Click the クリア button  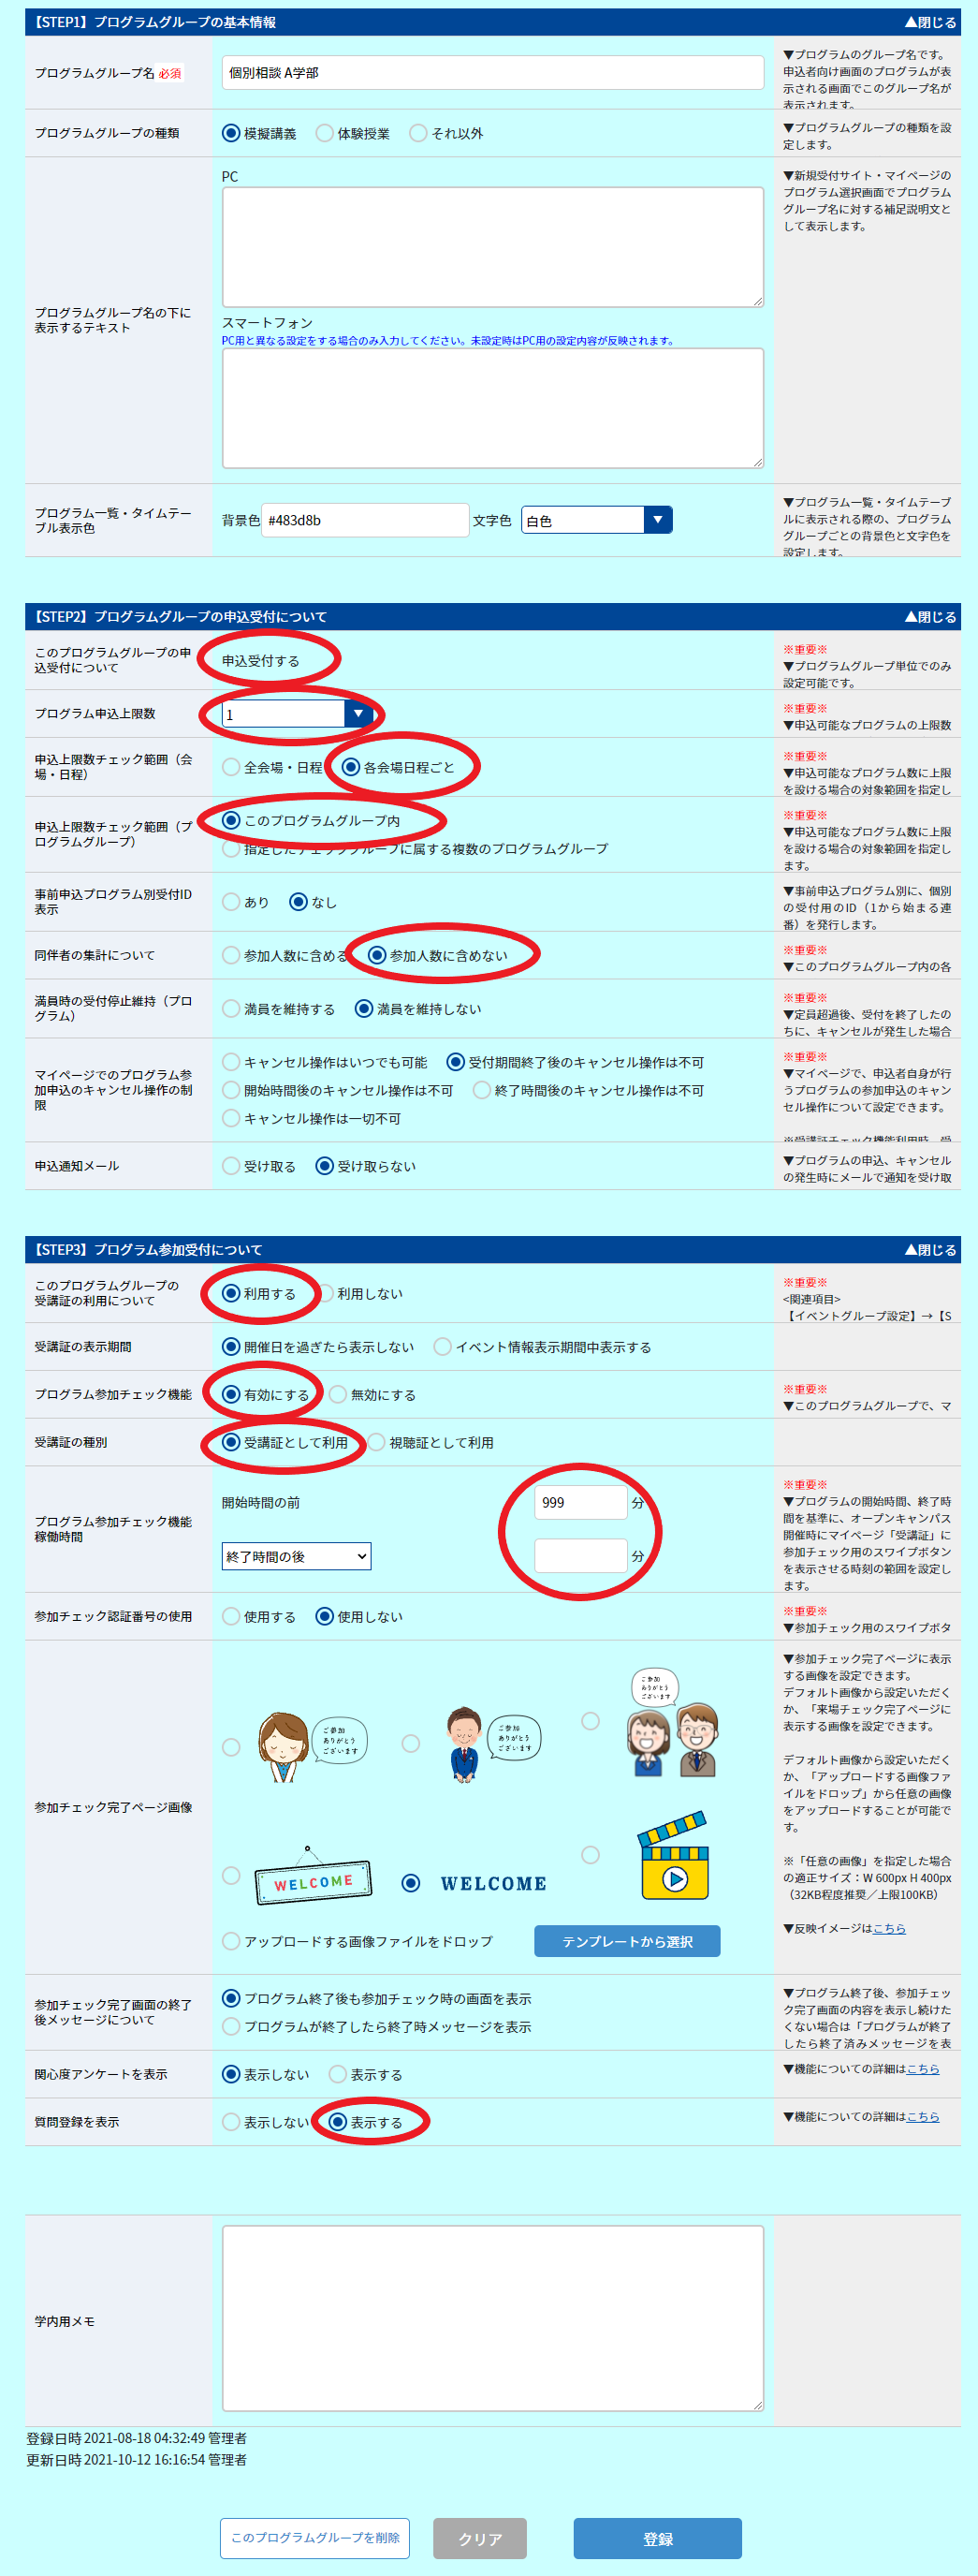click(x=479, y=2538)
